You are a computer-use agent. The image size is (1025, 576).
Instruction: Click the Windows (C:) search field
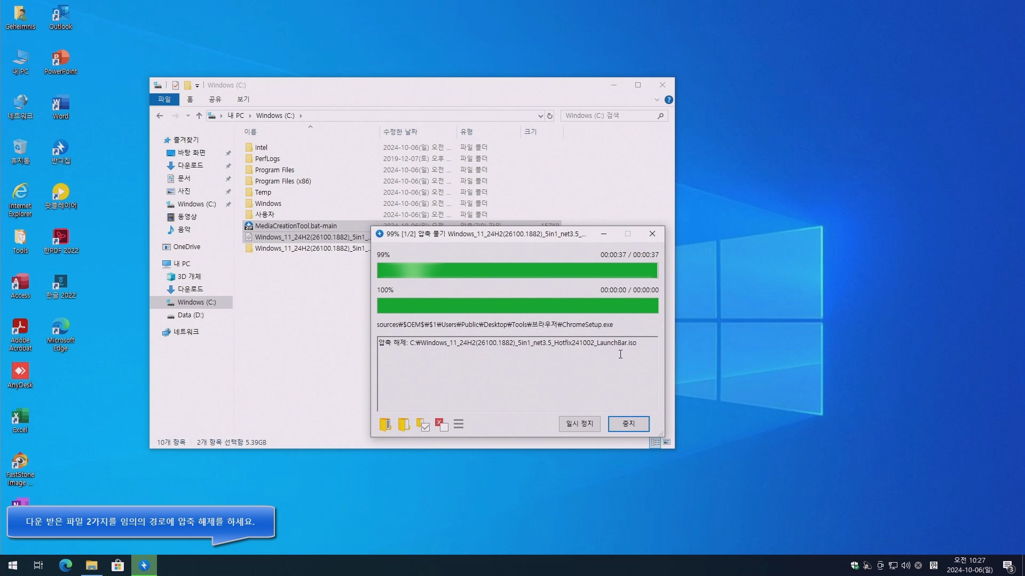[x=609, y=116]
